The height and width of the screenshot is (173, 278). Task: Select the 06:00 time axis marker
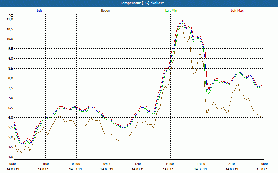coord(76,164)
